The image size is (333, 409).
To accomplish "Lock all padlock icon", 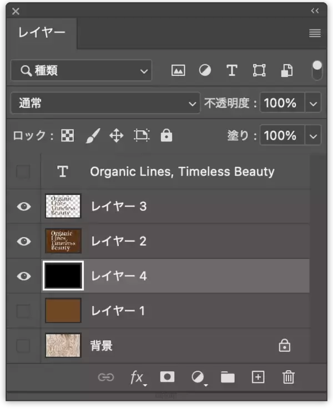I will click(167, 135).
